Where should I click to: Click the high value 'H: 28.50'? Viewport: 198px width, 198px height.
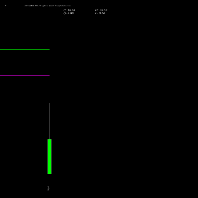101,10
